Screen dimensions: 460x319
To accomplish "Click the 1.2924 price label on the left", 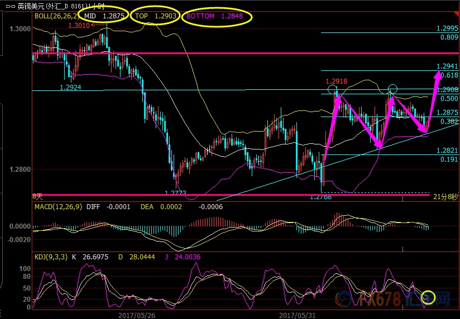I will tap(71, 88).
